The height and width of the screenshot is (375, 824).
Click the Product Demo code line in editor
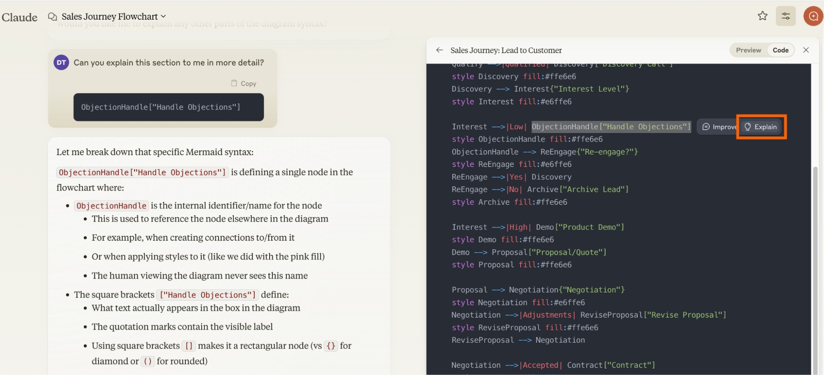pyautogui.click(x=538, y=227)
